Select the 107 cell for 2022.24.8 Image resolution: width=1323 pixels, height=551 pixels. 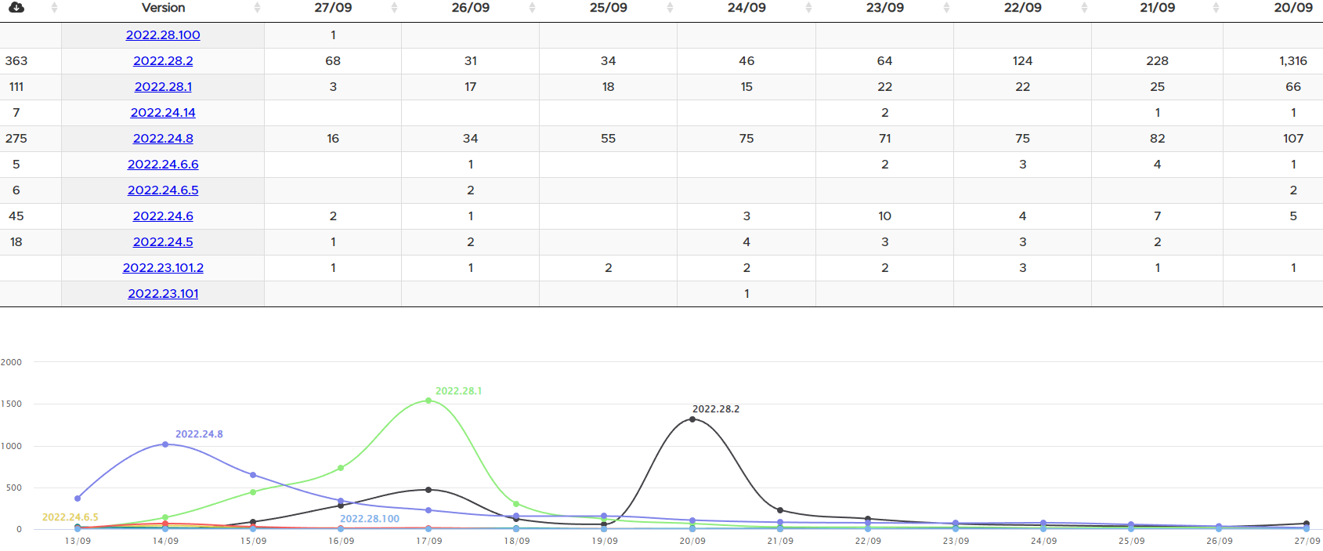click(1293, 139)
